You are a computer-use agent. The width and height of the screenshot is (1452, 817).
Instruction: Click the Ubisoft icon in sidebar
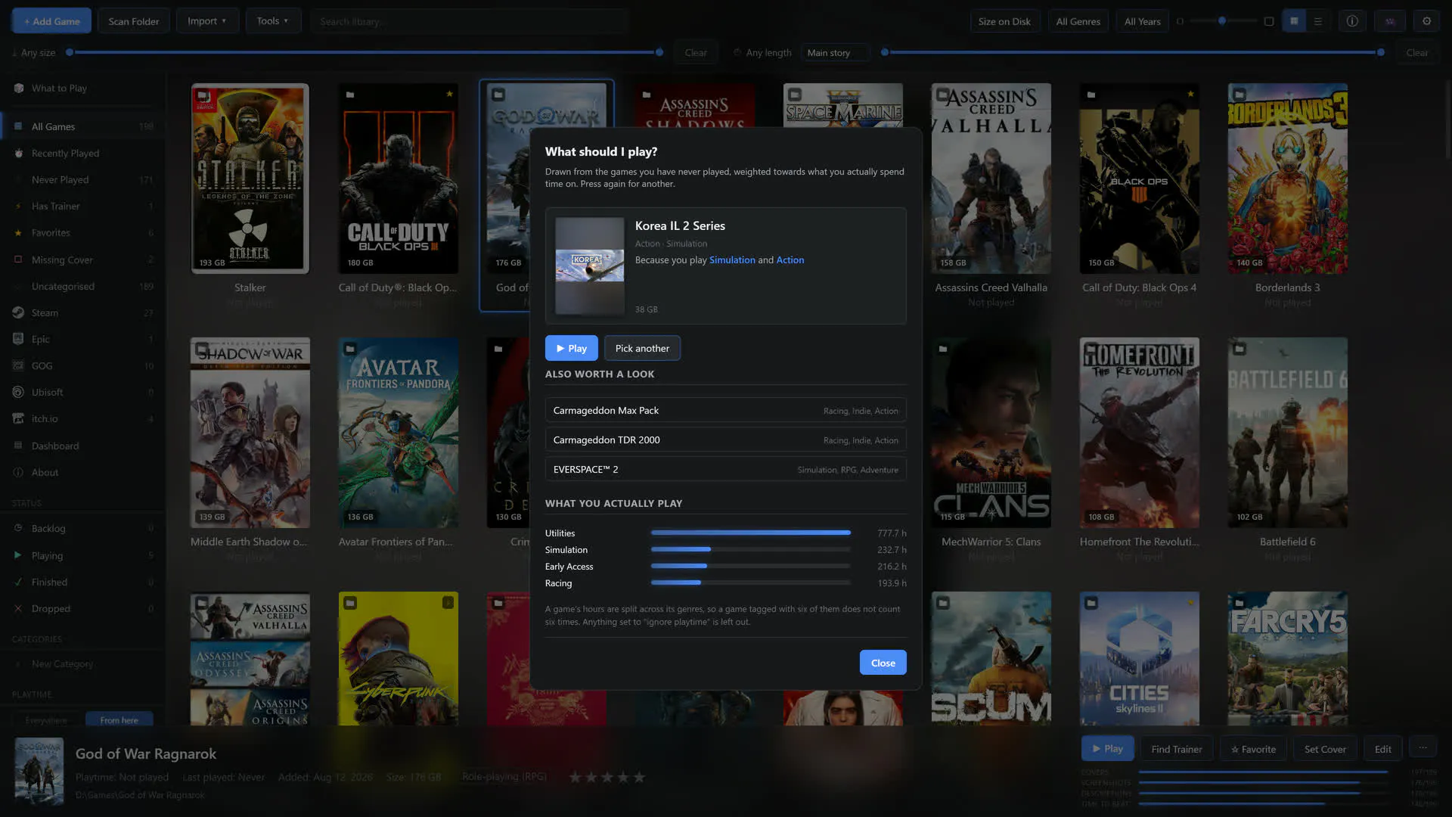(x=18, y=392)
